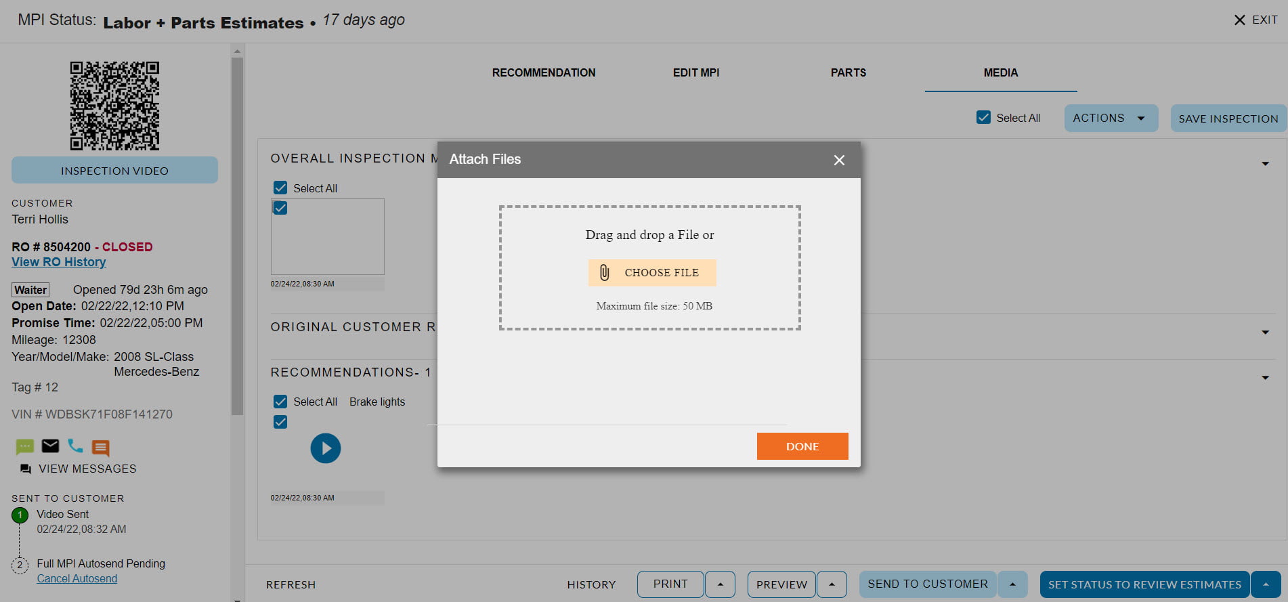The image size is (1288, 602).
Task: Switch to the Recommendation tab
Action: tap(544, 72)
